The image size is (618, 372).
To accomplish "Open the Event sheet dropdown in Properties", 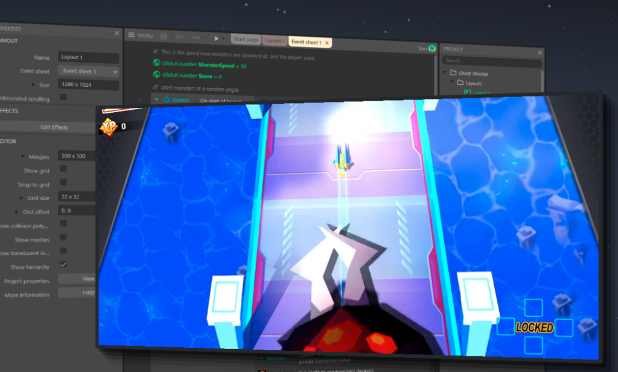I will tap(88, 71).
